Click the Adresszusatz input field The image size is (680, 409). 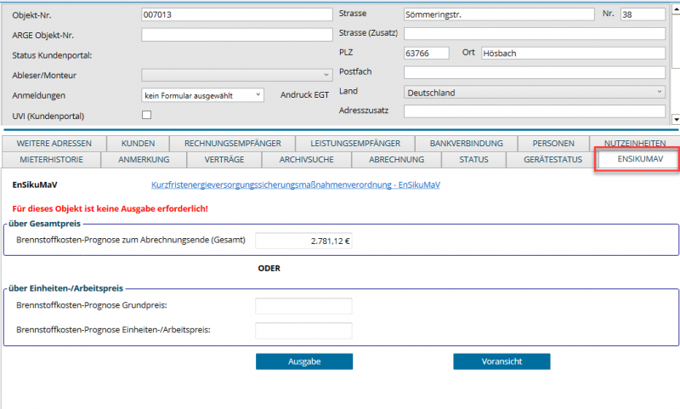click(x=535, y=111)
